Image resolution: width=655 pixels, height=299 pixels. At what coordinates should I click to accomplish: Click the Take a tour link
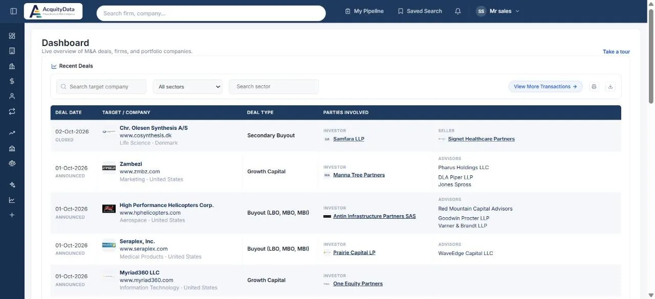[x=616, y=52]
